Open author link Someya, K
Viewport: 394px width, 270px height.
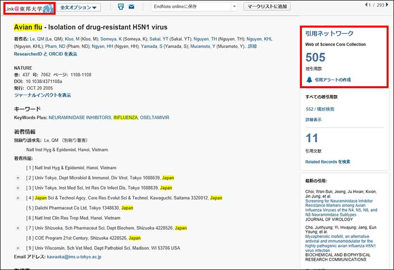tap(111, 39)
